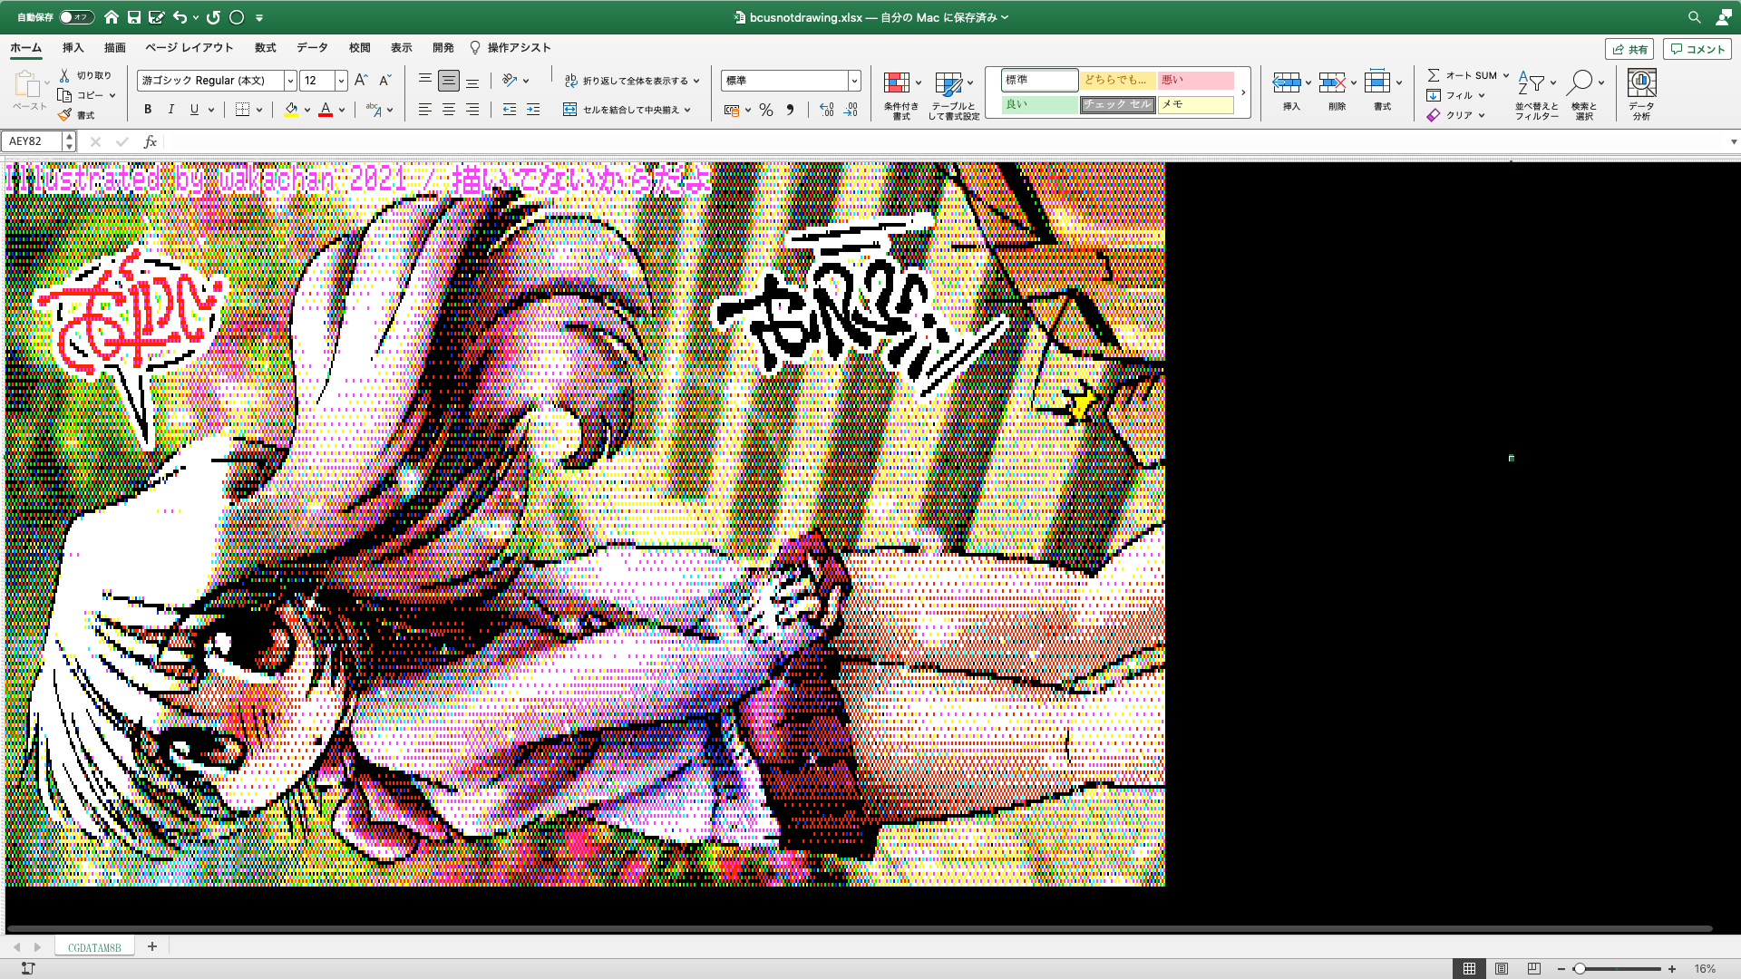Apply comma style
The image size is (1741, 979).
pyautogui.click(x=791, y=110)
